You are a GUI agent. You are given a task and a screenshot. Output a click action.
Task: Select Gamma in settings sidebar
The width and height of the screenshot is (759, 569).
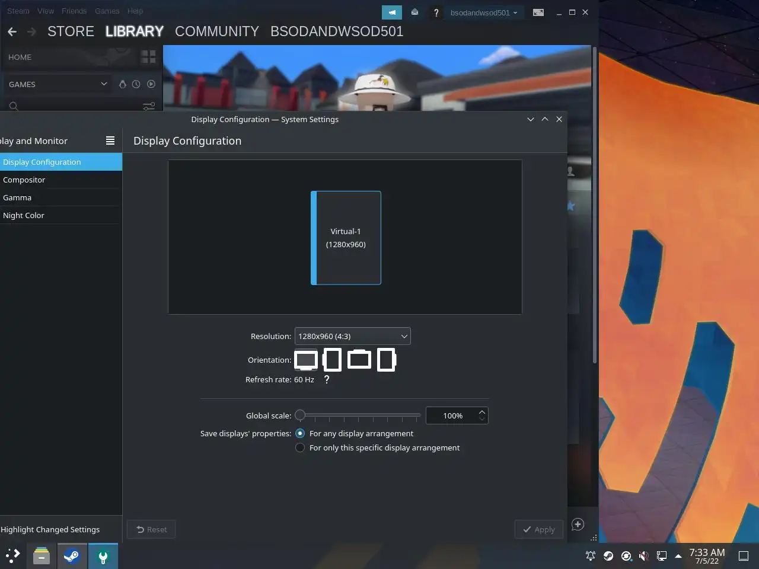pos(61,197)
